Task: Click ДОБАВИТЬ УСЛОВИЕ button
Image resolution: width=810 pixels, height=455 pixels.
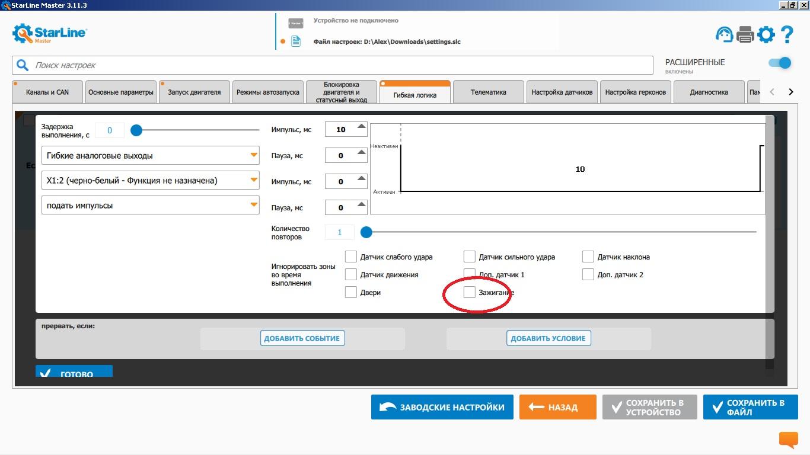Action: (x=549, y=338)
